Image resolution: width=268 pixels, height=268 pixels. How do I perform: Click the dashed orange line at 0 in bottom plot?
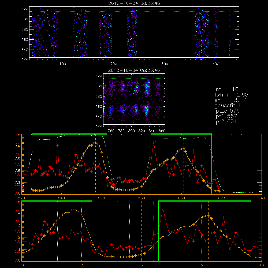point(142,231)
